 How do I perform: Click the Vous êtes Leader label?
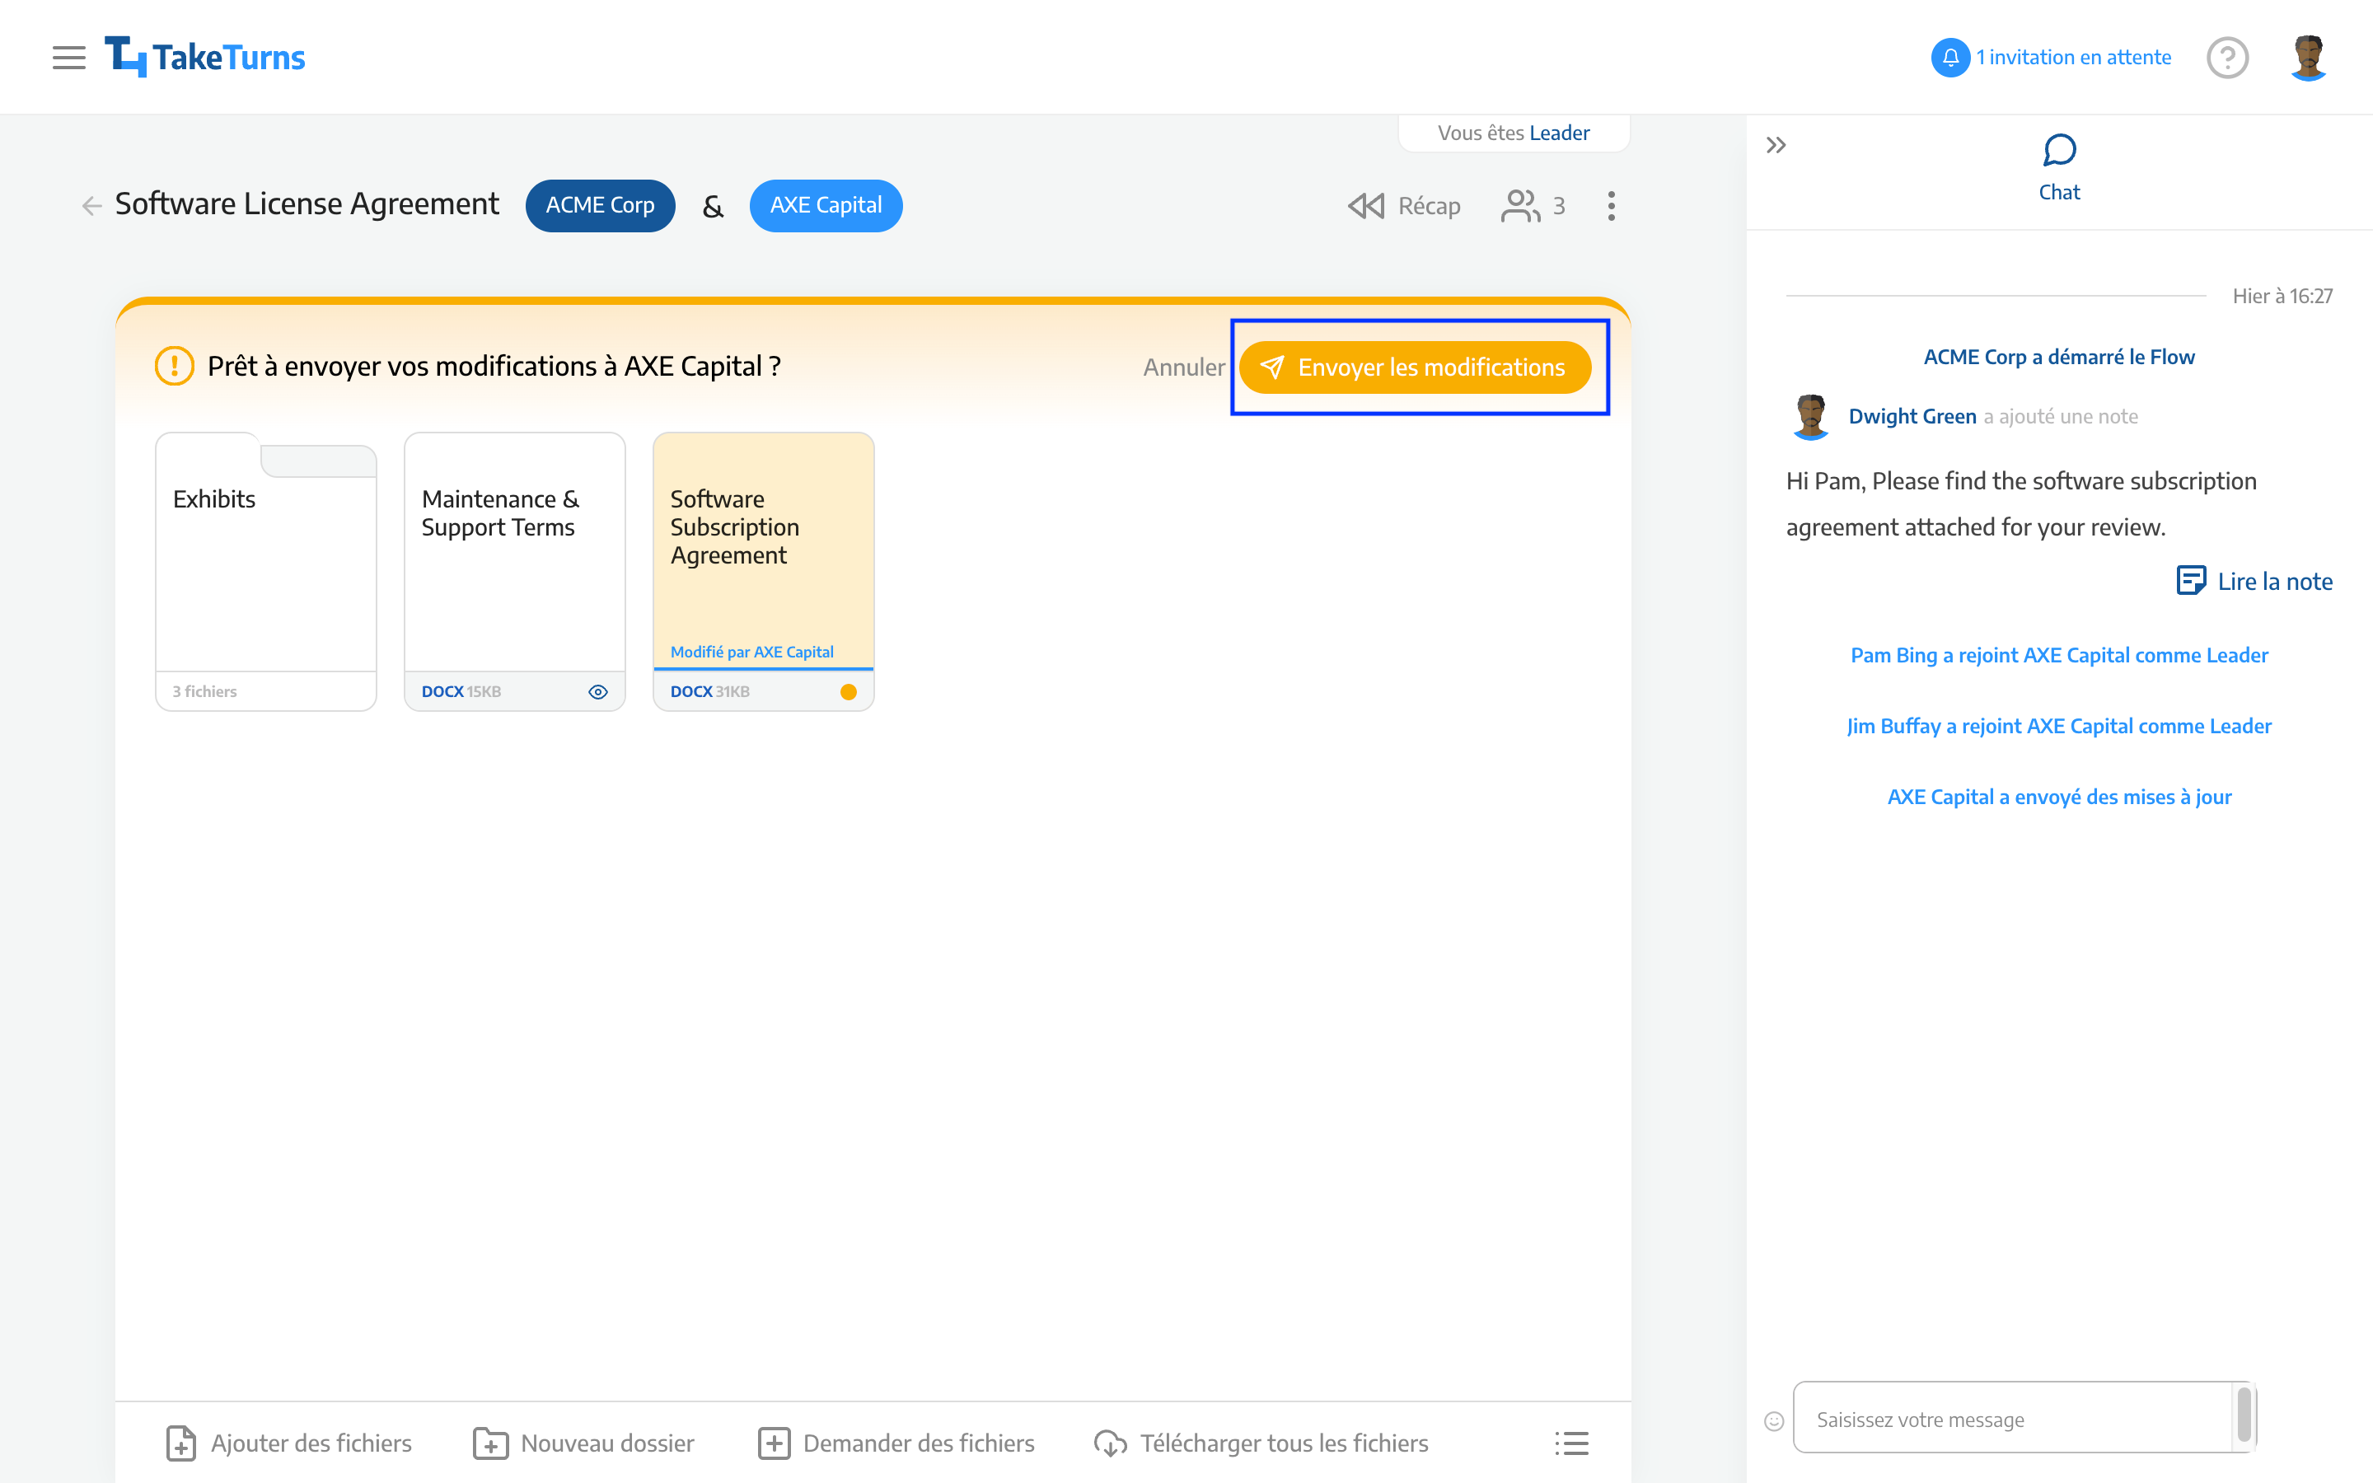pyautogui.click(x=1513, y=133)
